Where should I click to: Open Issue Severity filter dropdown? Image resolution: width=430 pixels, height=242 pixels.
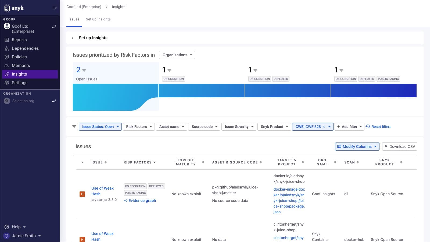pyautogui.click(x=239, y=127)
